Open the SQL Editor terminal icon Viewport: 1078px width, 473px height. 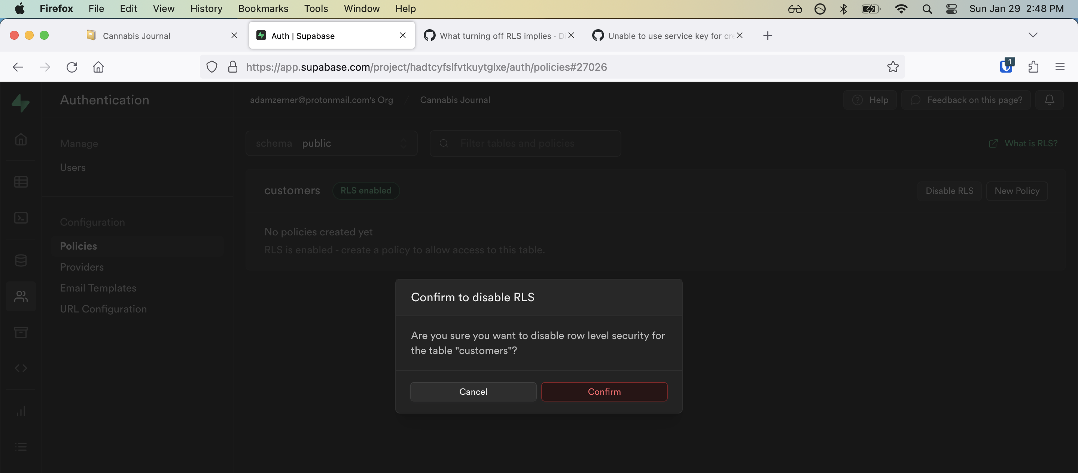[21, 218]
